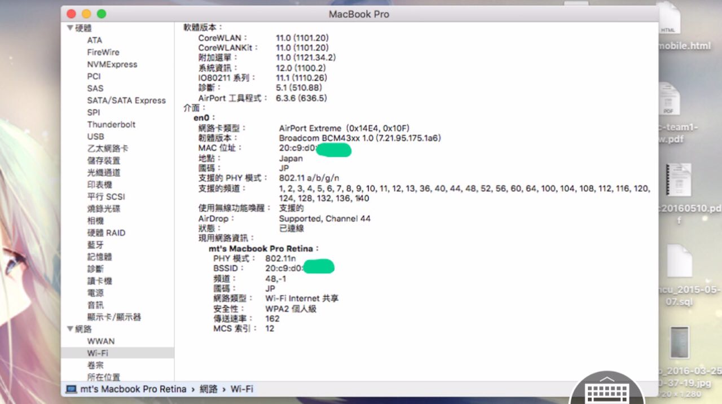Click the AirPort 工具程式 6.3.6 version value

pos(301,98)
